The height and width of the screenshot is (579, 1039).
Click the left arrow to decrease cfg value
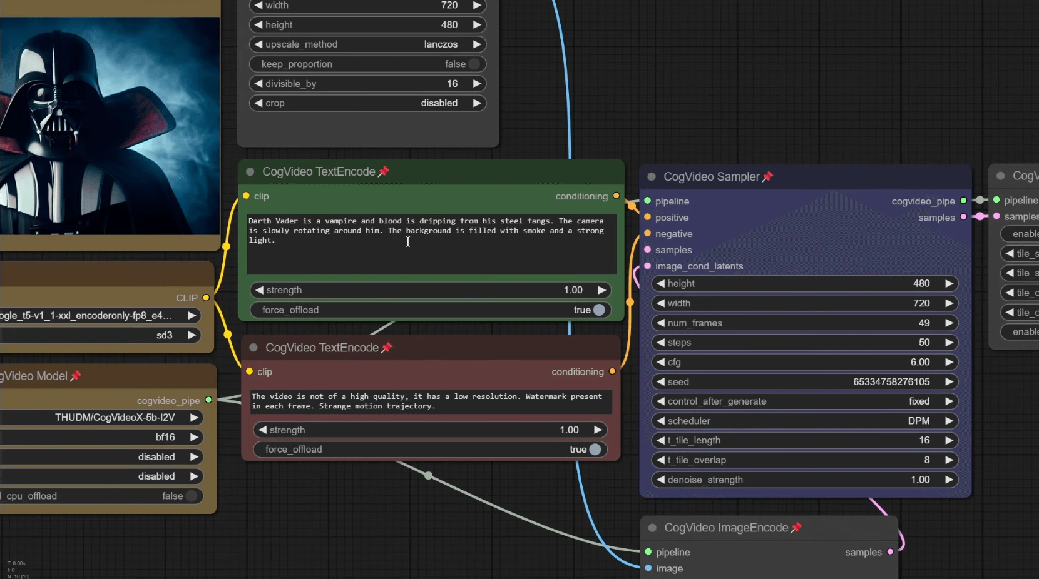coord(660,362)
